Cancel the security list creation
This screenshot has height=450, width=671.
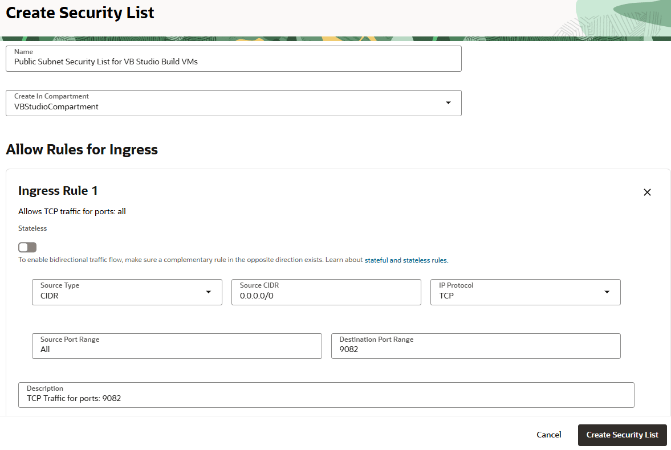[x=548, y=435]
